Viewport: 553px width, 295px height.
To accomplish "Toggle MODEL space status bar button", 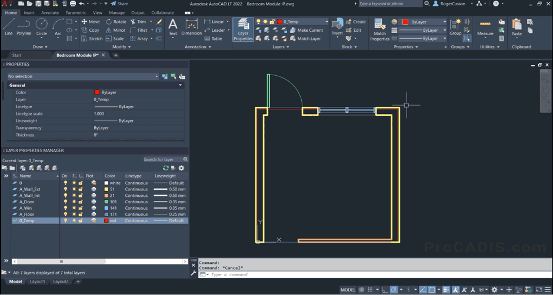I will (x=348, y=290).
